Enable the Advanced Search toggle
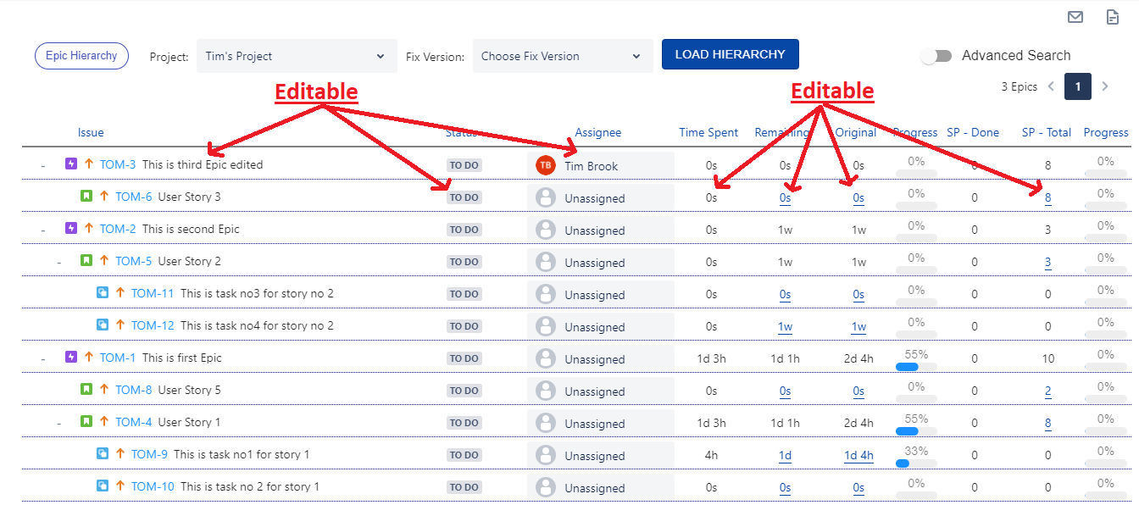 coord(936,55)
